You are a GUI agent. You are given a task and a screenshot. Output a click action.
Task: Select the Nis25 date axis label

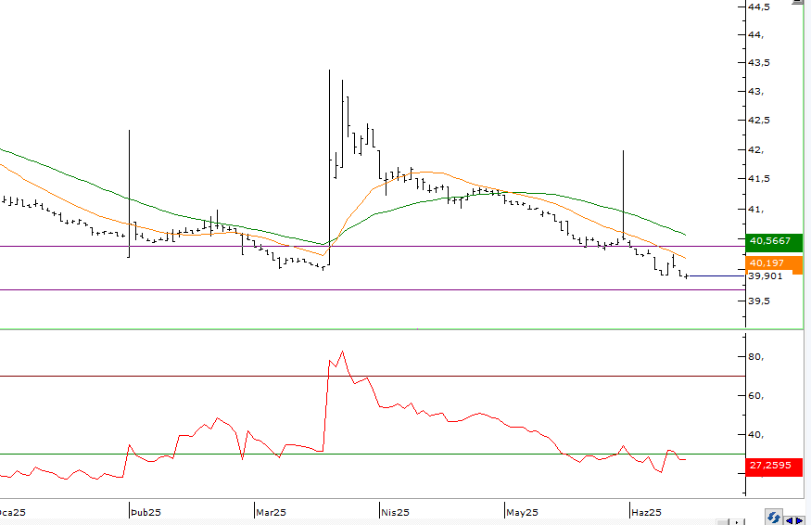395,513
